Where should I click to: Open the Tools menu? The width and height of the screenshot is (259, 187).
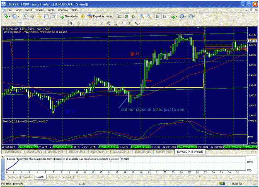(x=51, y=10)
